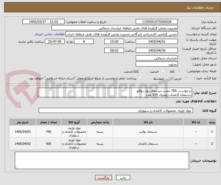Select the جزیی purchase type radio

(x=186, y=78)
